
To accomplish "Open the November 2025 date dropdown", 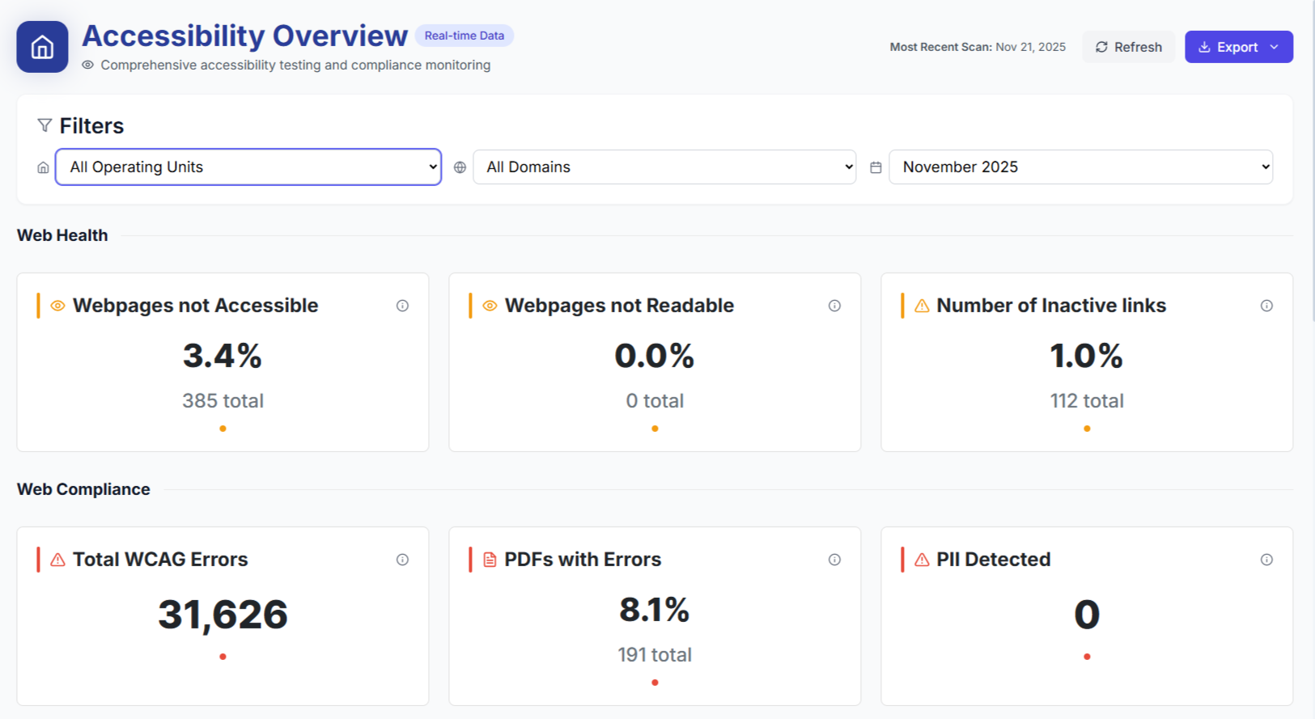I will [1080, 167].
